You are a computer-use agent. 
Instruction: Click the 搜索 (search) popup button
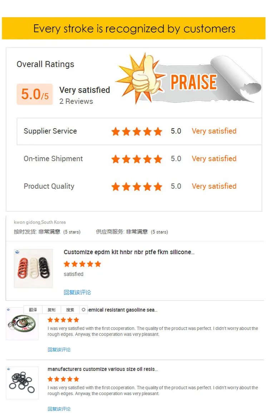pos(70,310)
